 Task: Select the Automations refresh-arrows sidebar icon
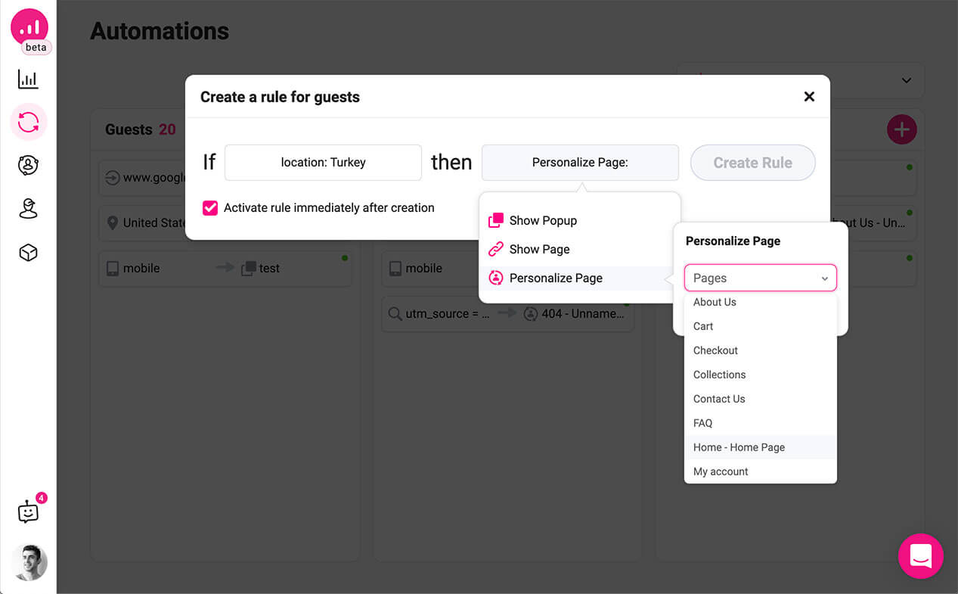click(x=29, y=122)
